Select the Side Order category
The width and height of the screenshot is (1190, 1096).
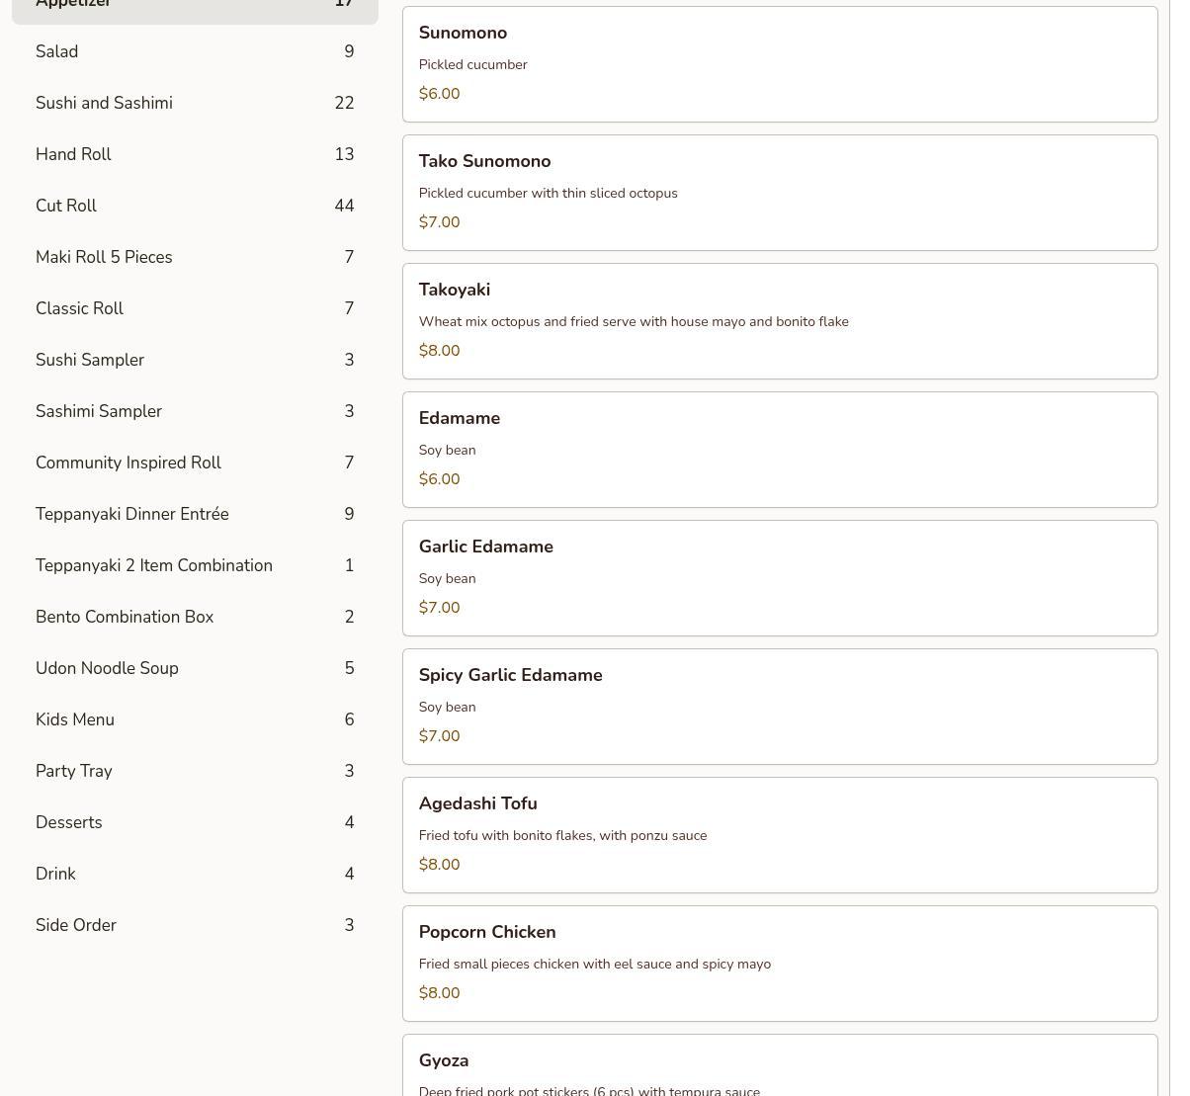click(195, 925)
